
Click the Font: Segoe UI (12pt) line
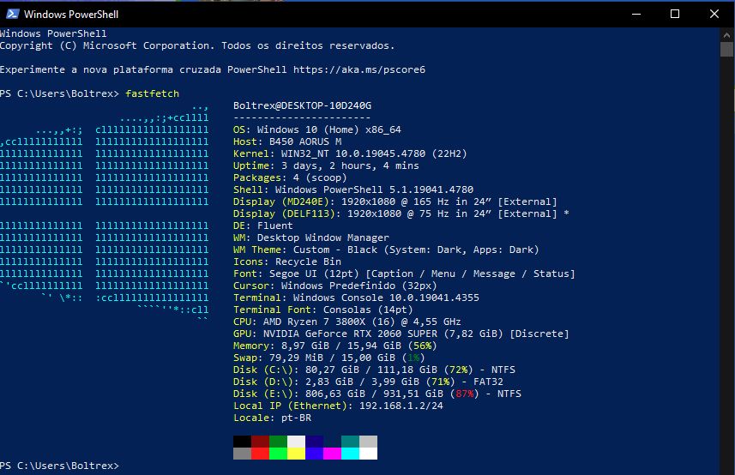405,274
